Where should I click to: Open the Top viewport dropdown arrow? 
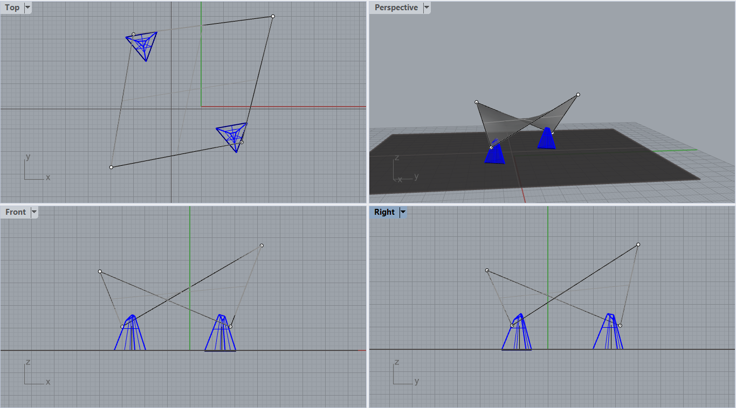tap(27, 8)
